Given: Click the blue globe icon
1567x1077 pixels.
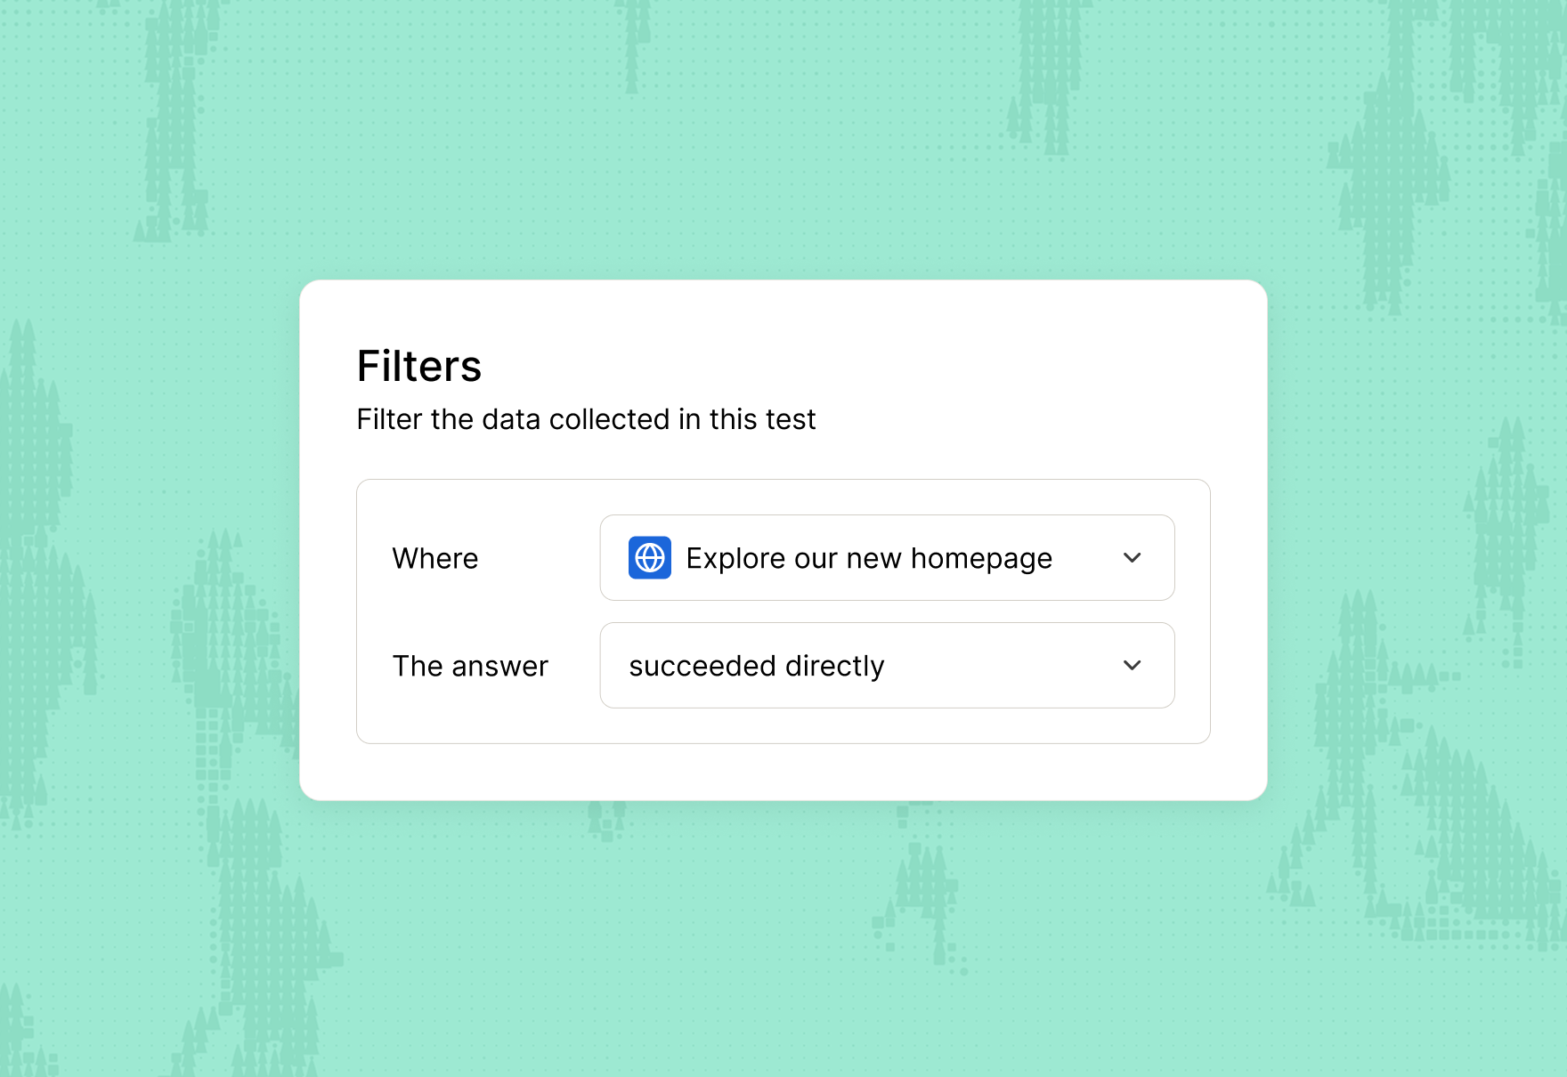Looking at the screenshot, I should coord(650,558).
